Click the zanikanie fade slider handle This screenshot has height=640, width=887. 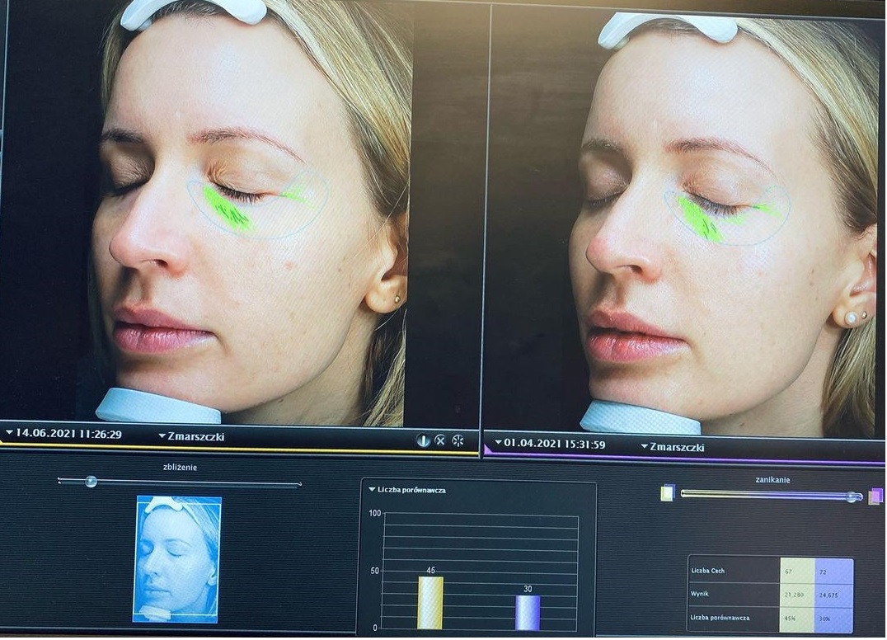tap(852, 496)
